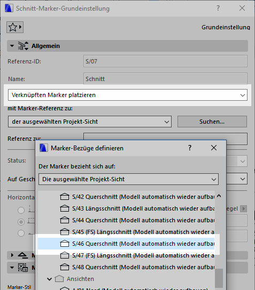
Task: Open the favorites star button
Action: point(15,27)
